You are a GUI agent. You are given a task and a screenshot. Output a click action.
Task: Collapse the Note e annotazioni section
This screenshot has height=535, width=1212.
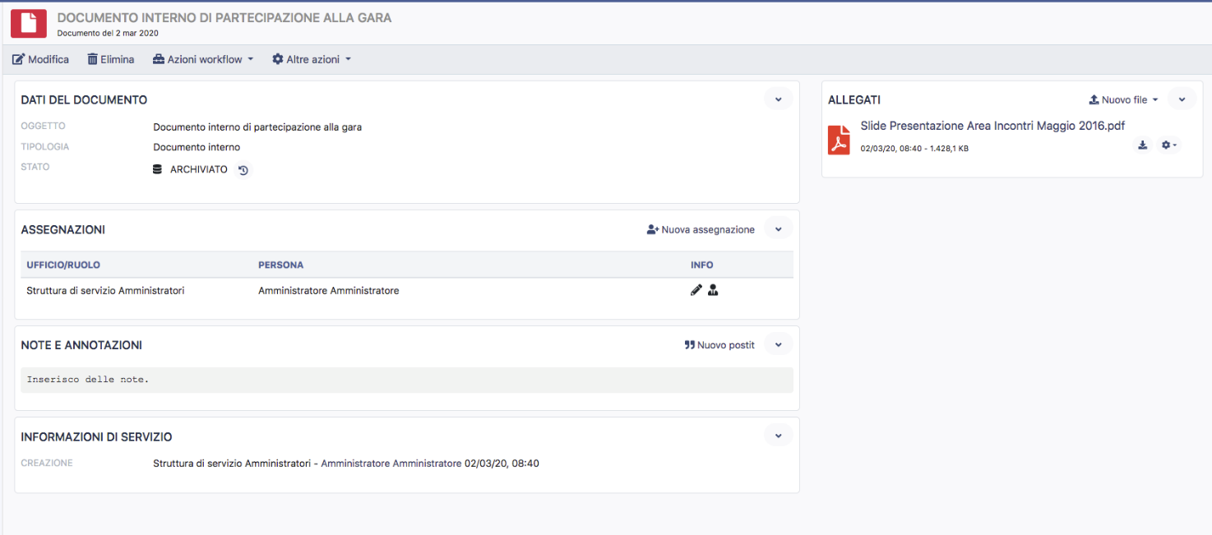click(778, 344)
